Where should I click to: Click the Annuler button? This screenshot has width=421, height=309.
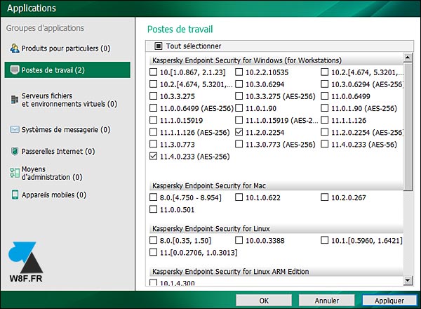(326, 301)
